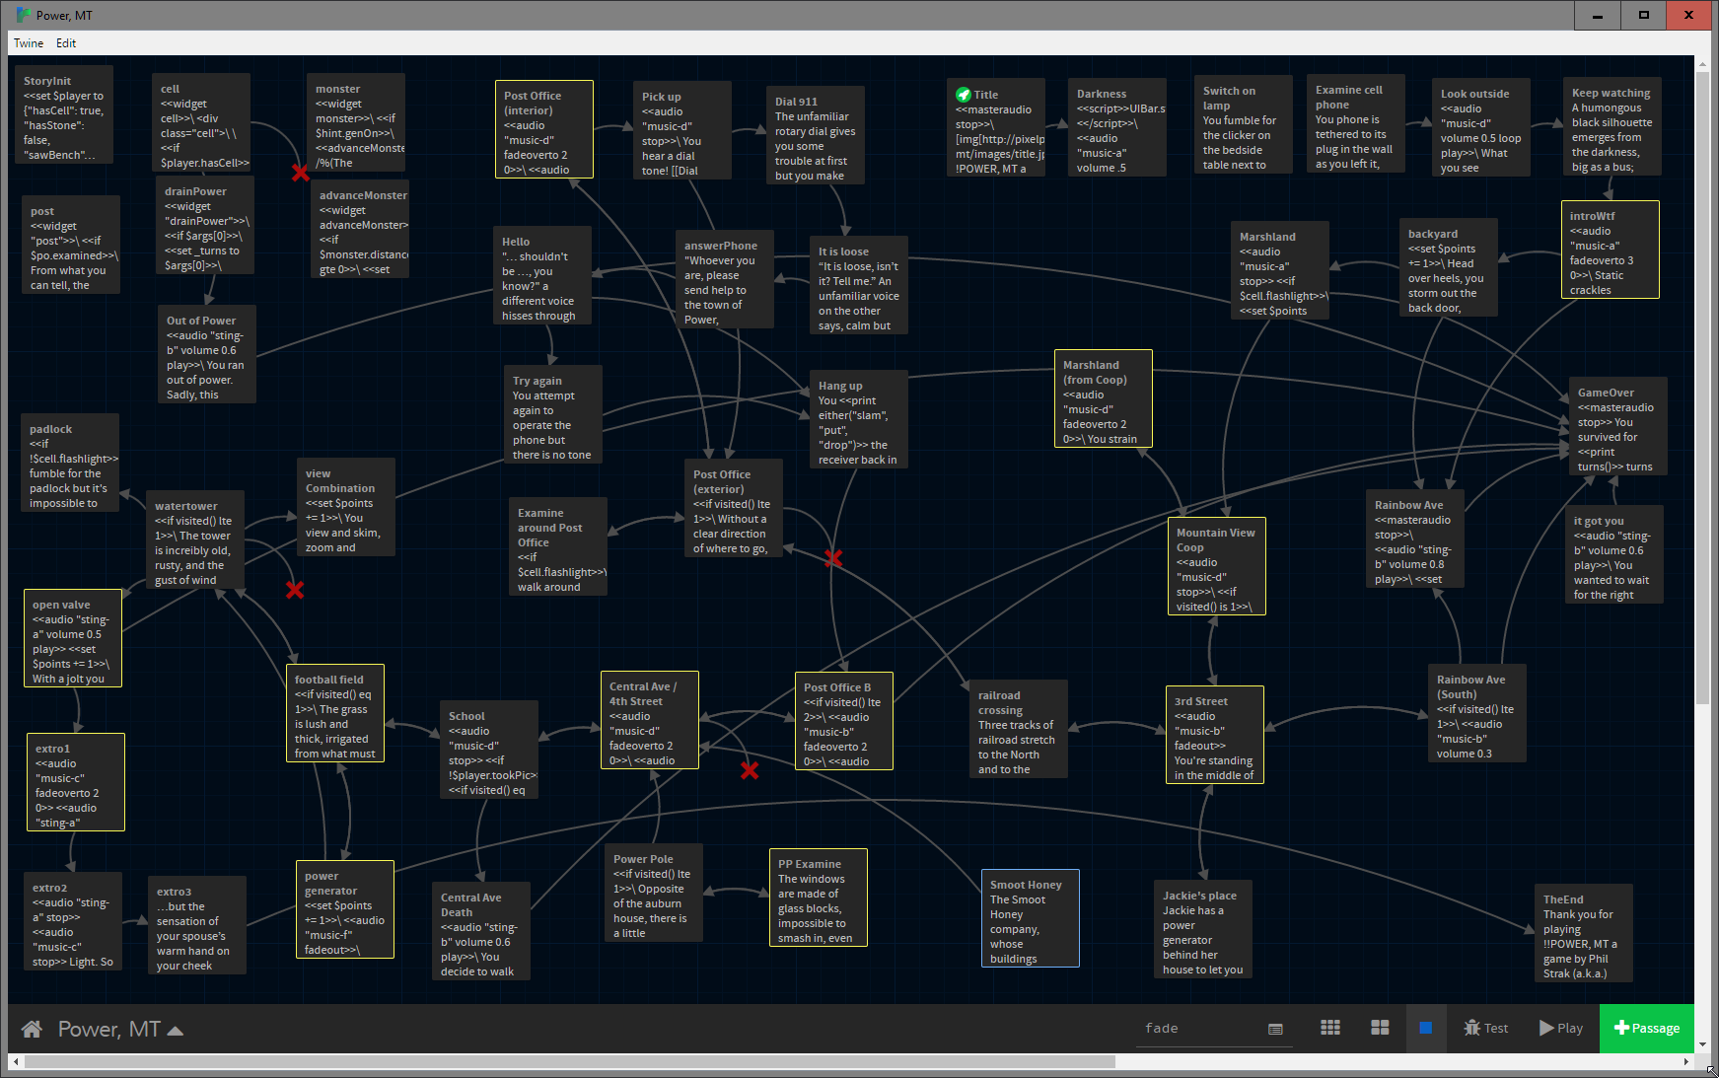Select the GameOver passage
Viewport: 1719px width, 1078px height.
tap(1617, 427)
